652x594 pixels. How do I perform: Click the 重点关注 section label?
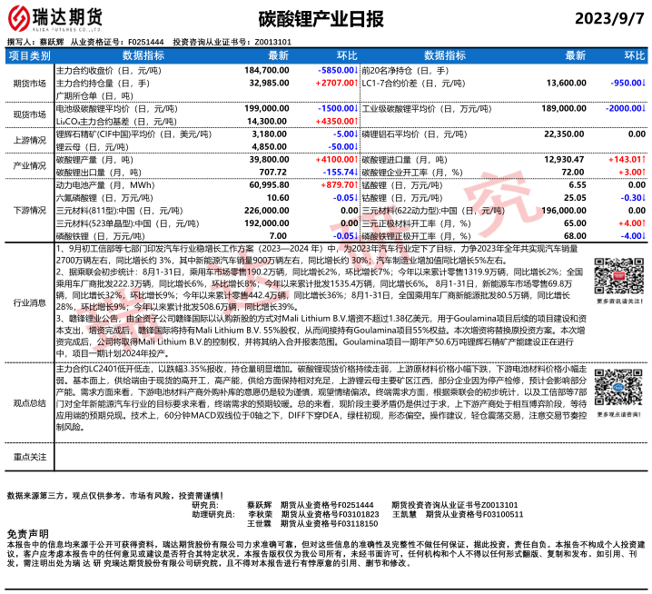tap(29, 458)
